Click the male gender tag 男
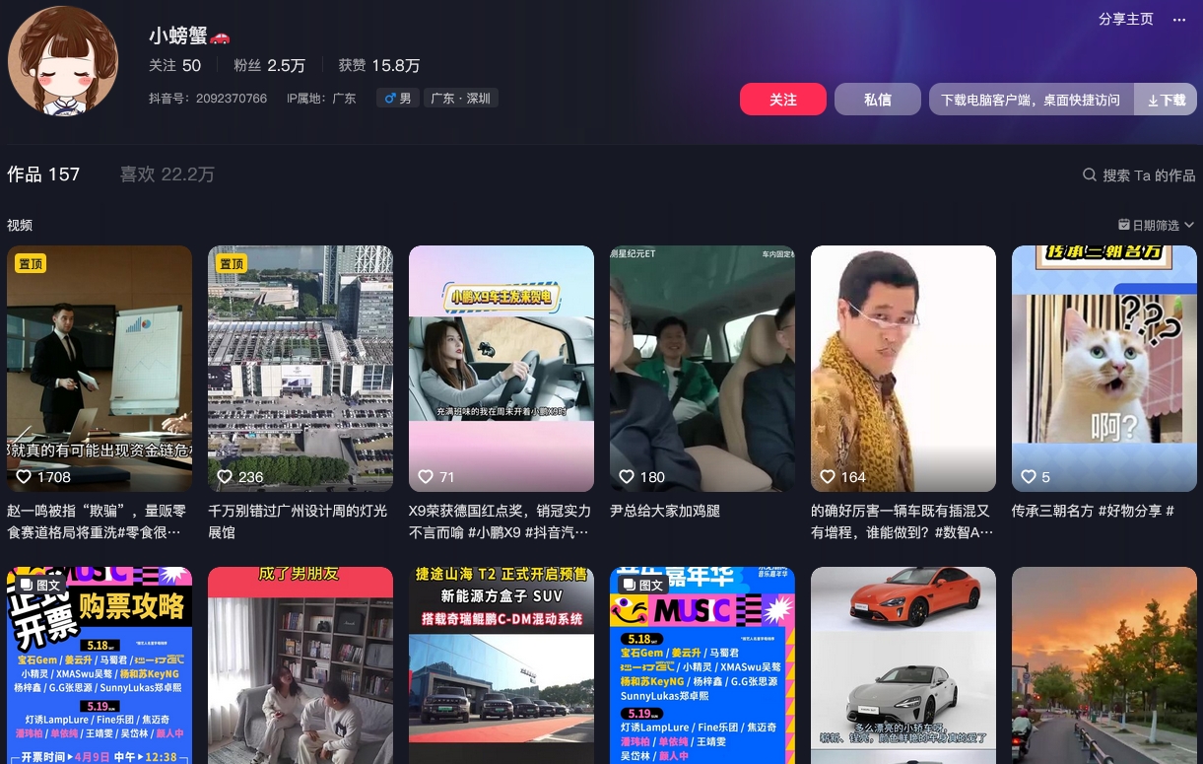Image resolution: width=1203 pixels, height=764 pixels. [398, 99]
